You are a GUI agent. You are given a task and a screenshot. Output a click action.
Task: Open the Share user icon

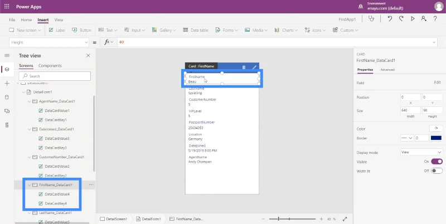tap(424, 19)
